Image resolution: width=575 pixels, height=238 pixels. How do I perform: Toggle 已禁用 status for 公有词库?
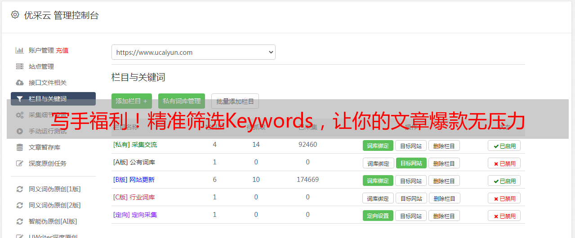[x=504, y=163]
